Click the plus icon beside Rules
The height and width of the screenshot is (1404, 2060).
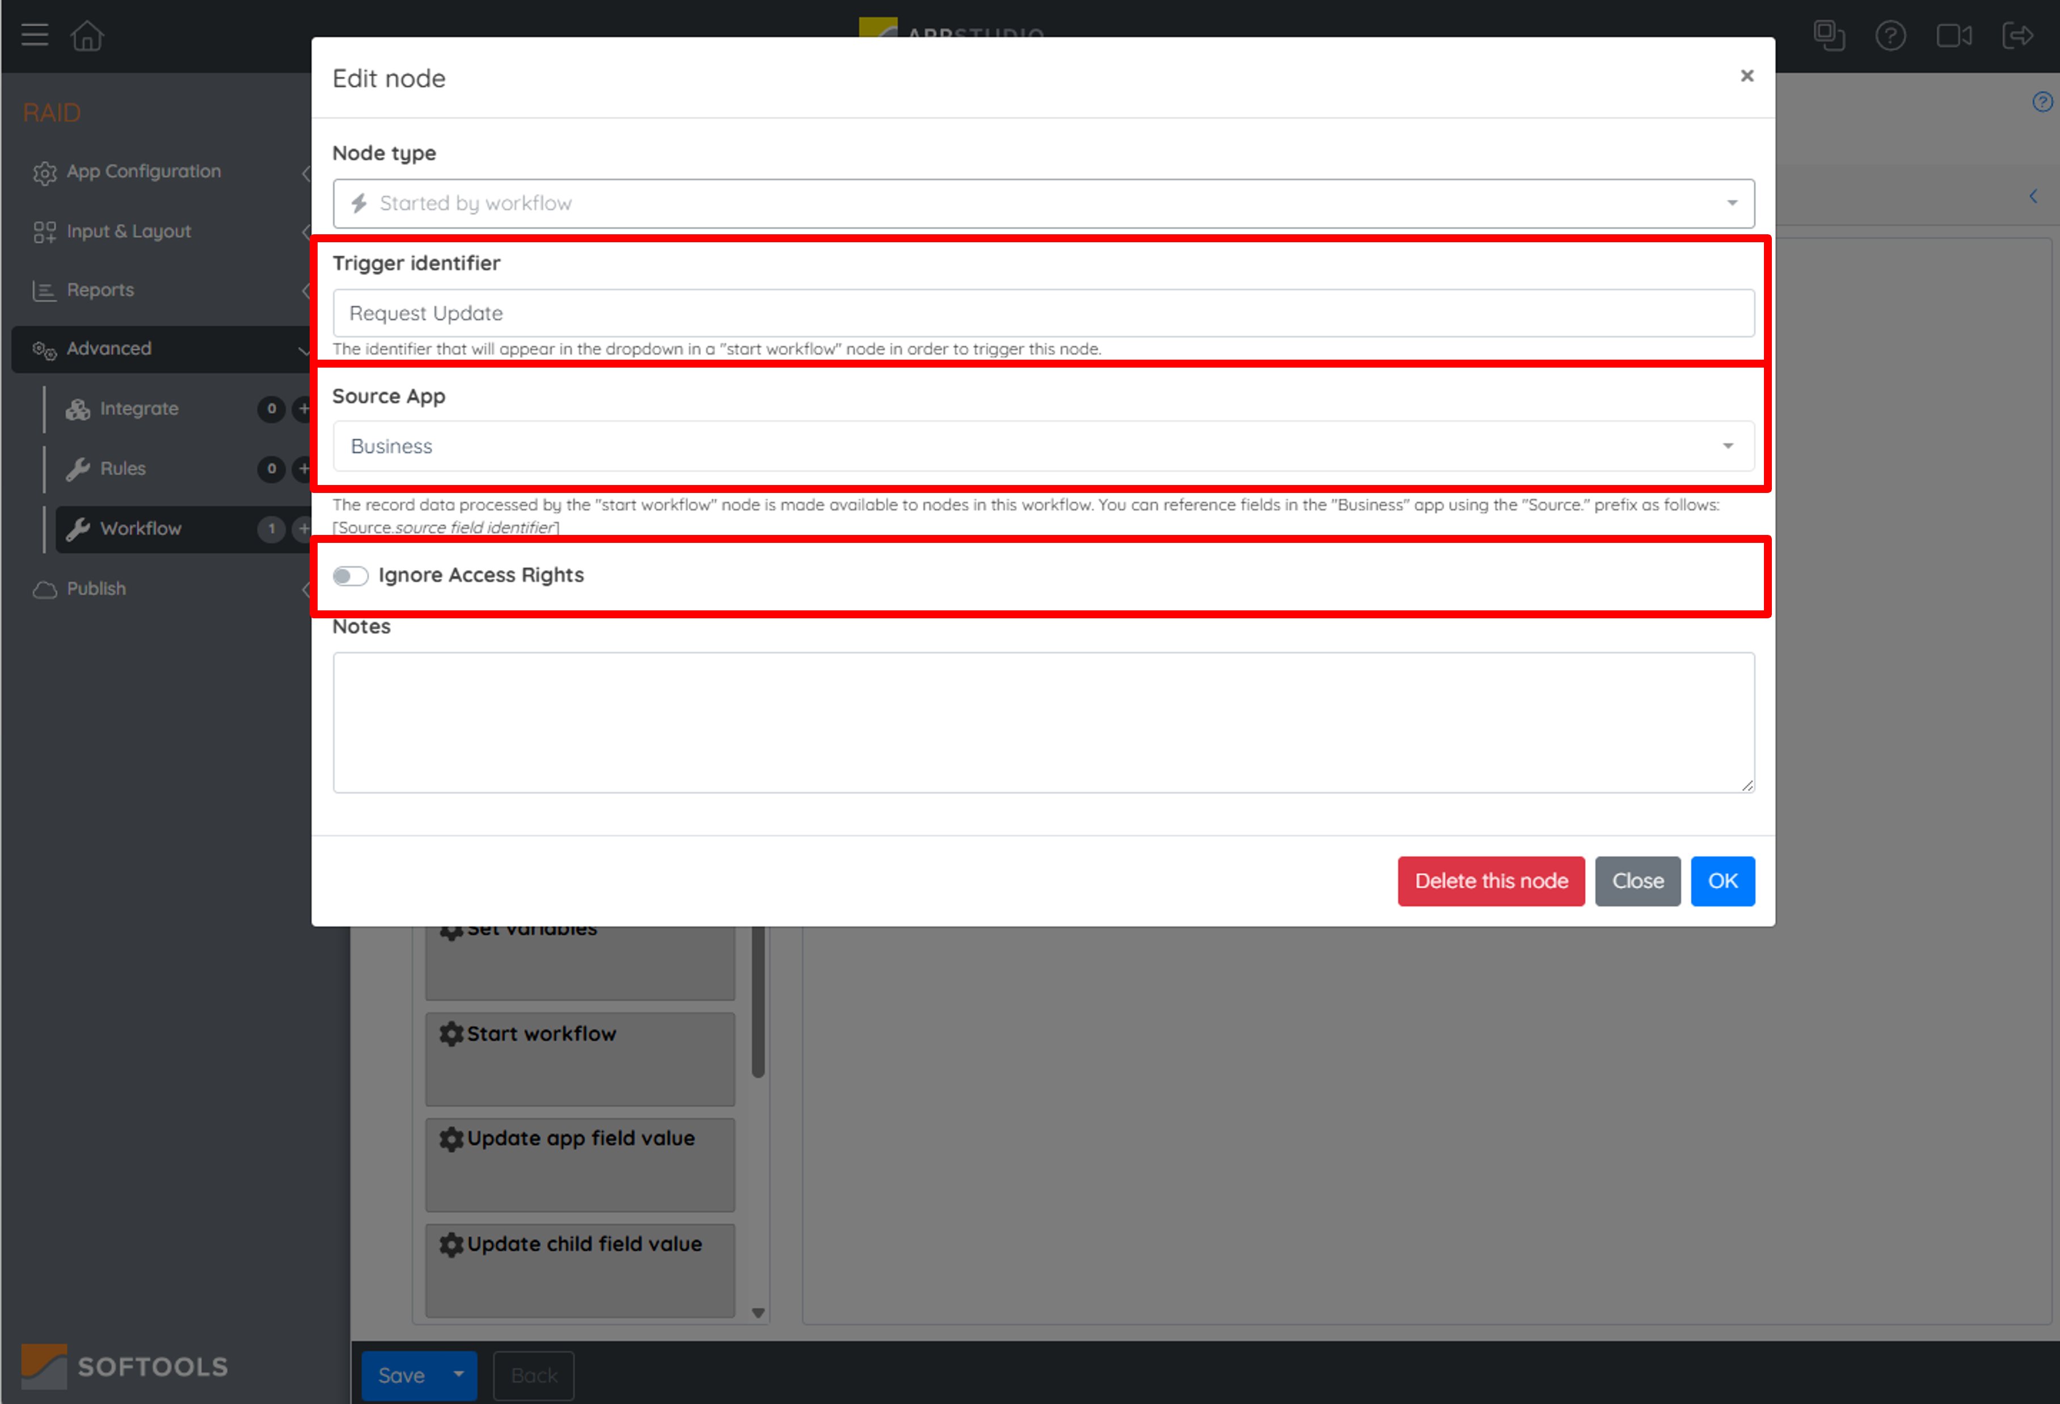(x=304, y=468)
